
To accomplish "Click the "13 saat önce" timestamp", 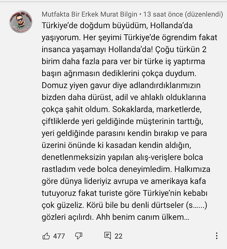I will (x=163, y=14).
